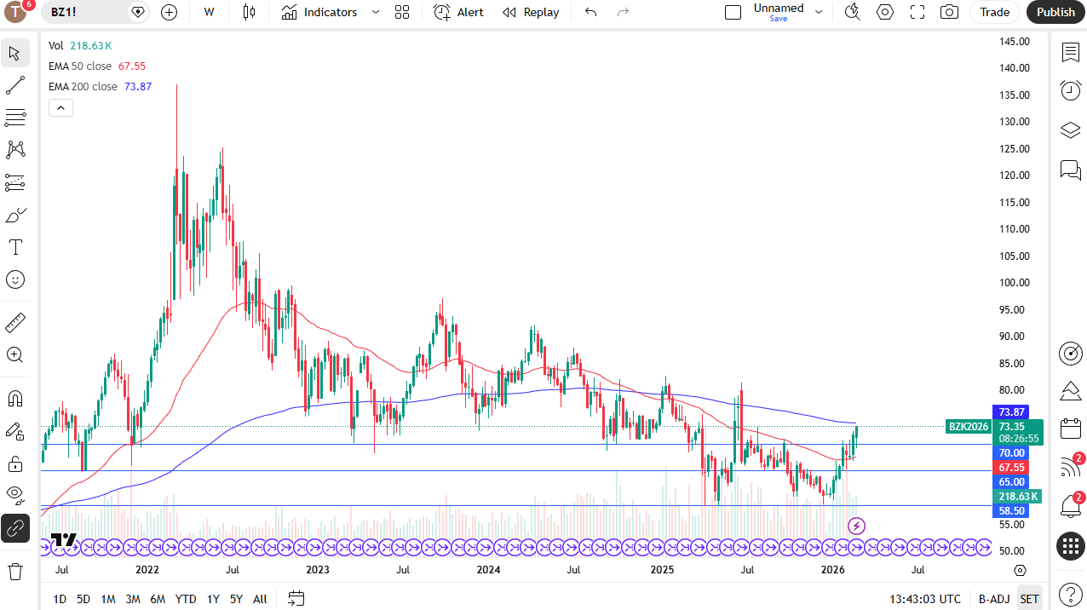Image resolution: width=1087 pixels, height=610 pixels.
Task: Open the alerts clock panel
Action: click(1071, 90)
